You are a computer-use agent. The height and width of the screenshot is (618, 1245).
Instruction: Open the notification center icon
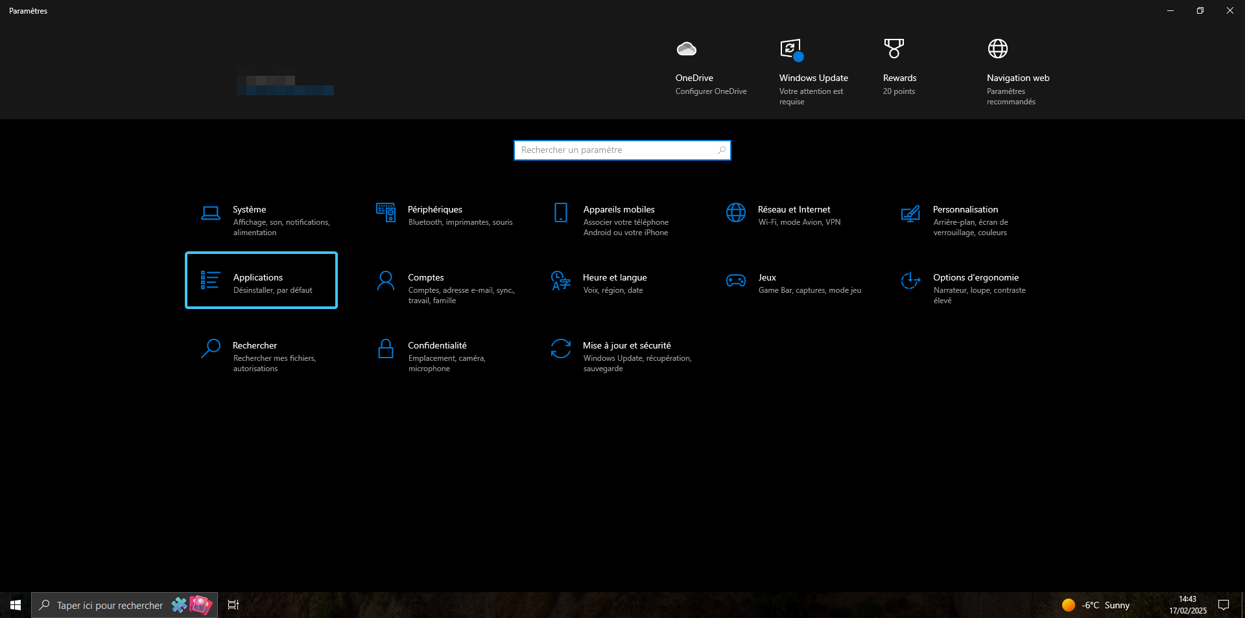pos(1224,605)
